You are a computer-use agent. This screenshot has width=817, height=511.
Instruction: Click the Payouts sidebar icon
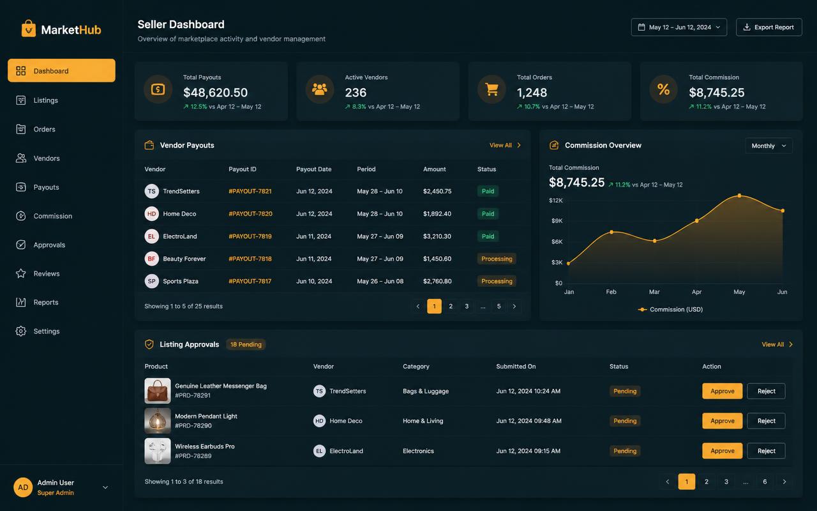pyautogui.click(x=21, y=187)
